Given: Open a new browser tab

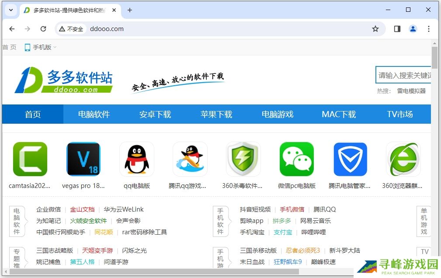Looking at the screenshot, I should tap(129, 10).
